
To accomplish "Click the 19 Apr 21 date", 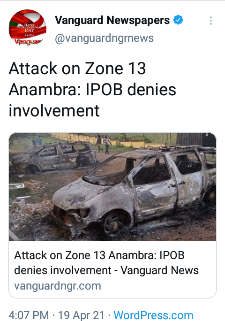I will 81,315.
